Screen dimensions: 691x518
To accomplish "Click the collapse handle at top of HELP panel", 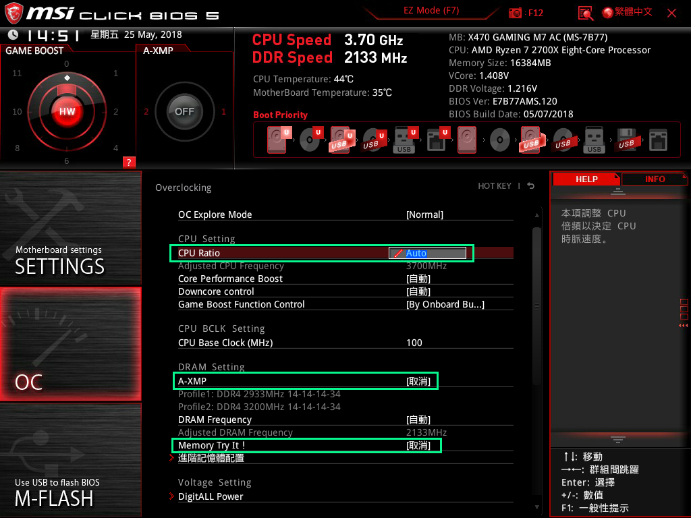I will [x=618, y=191].
